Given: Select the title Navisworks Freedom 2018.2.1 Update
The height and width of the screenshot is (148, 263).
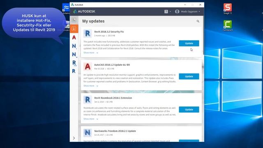Looking at the screenshot, I should 115,131.
